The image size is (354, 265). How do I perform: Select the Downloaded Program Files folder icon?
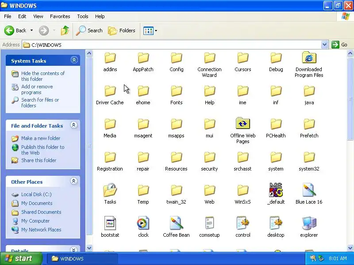[309, 58]
